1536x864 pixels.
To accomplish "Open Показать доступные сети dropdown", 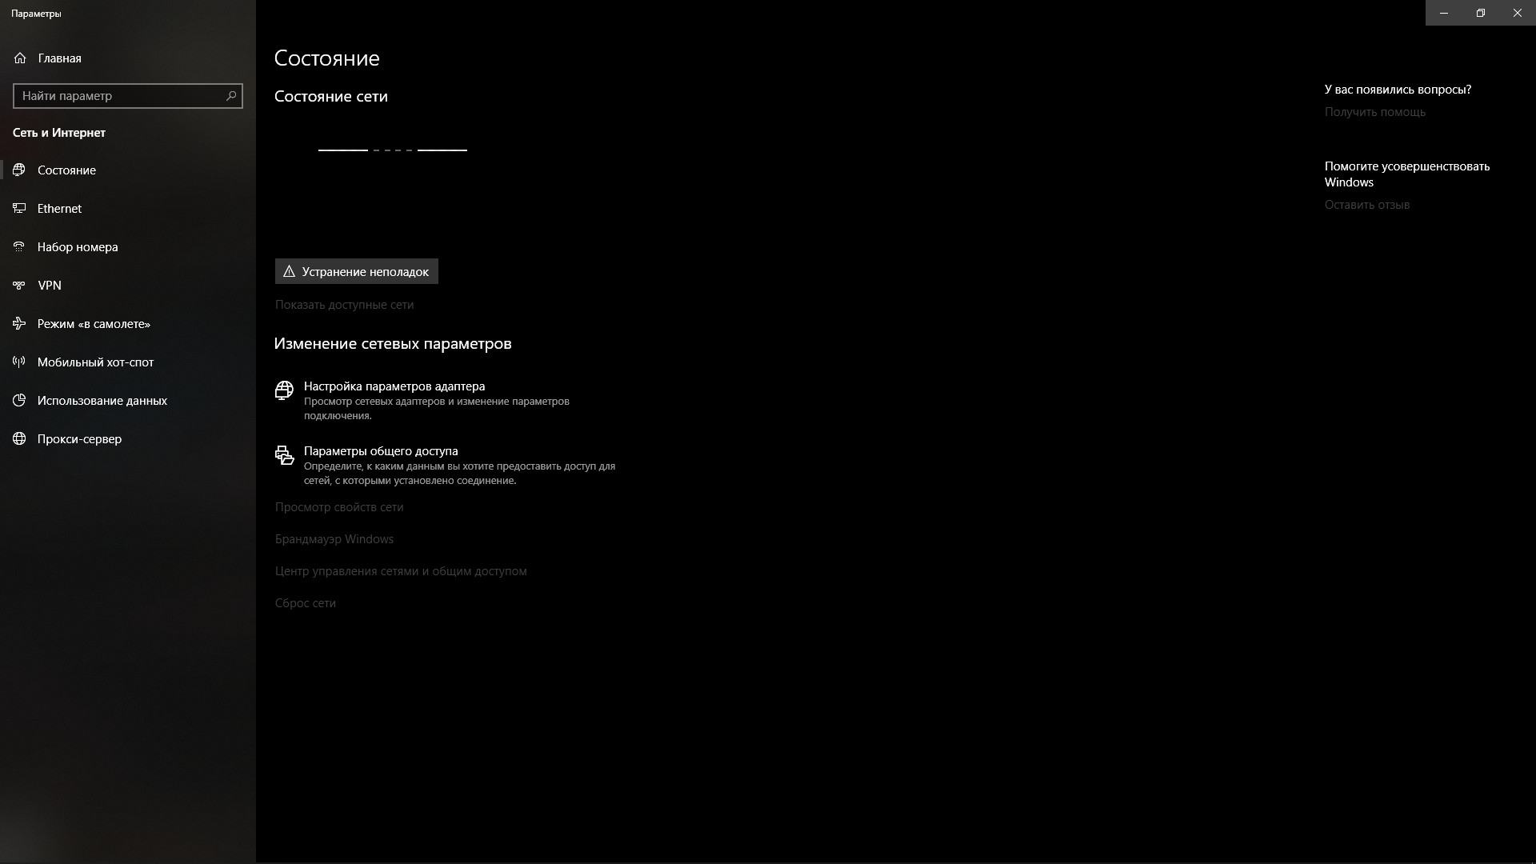I will click(x=345, y=305).
